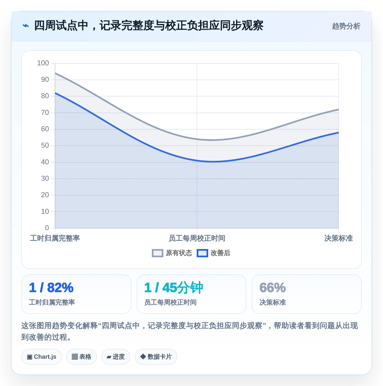Open the 66% 决策标准 card
Screen dimensions: 383x386
point(307,294)
